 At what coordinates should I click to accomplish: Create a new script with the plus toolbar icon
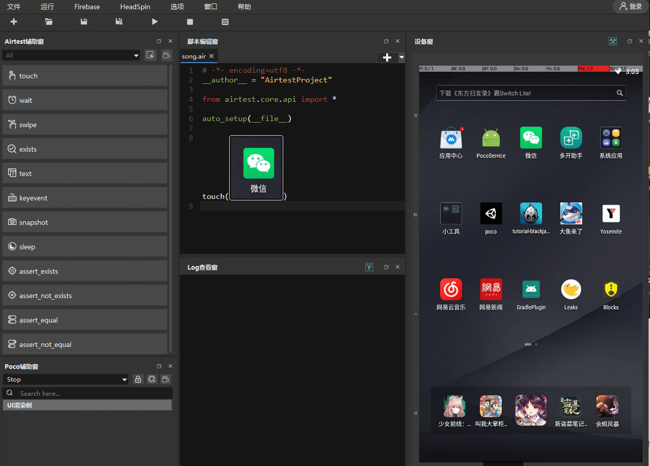click(14, 22)
